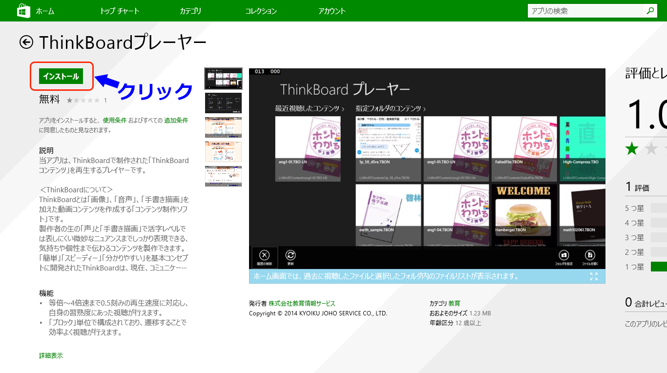Image resolution: width=667 pixels, height=373 pixels.
Task: Click the screenshot caption about ホーム画面
Action: coord(386,276)
